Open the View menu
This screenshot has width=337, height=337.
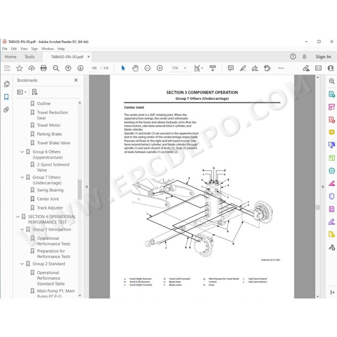[24, 49]
